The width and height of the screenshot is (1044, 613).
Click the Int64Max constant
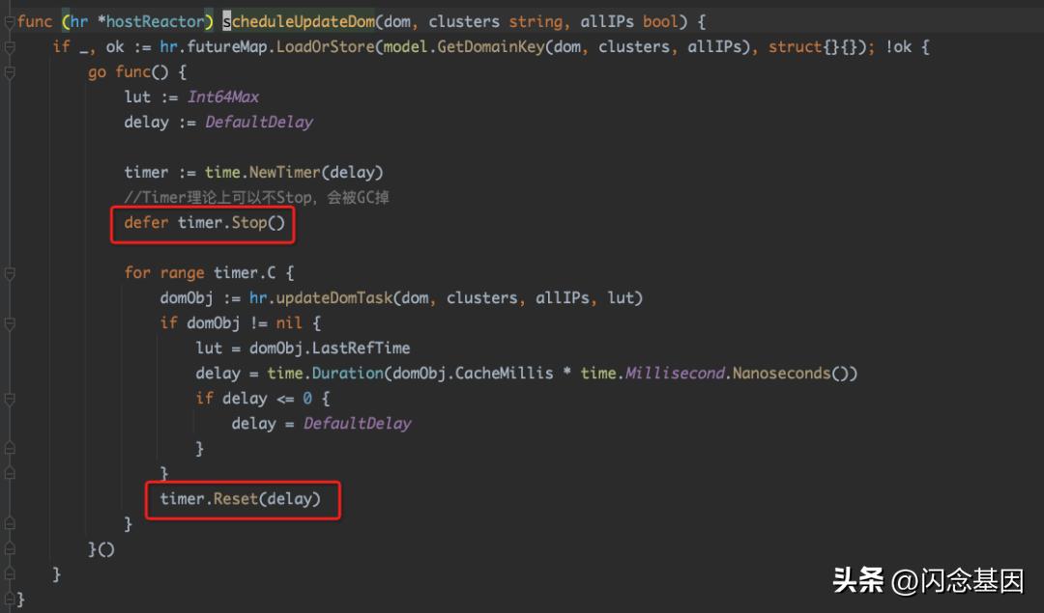click(223, 98)
